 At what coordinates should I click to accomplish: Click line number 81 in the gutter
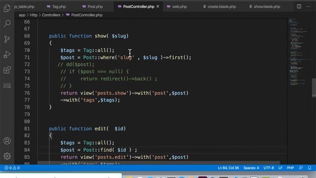click(27, 129)
